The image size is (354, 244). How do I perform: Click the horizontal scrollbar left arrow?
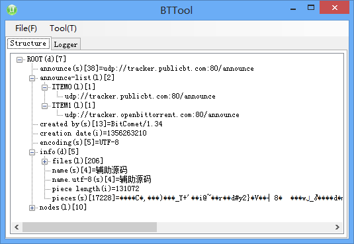(17, 227)
